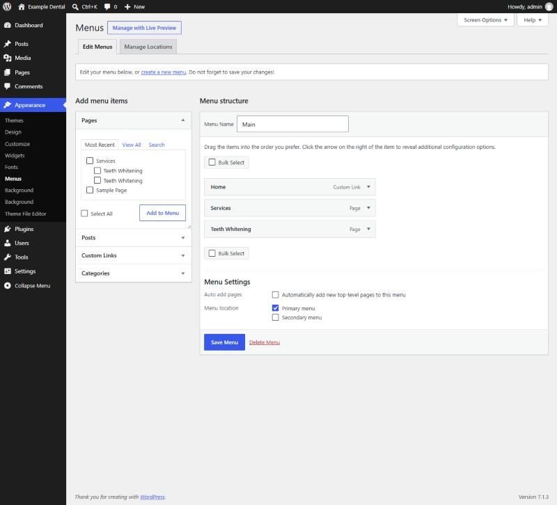Switch to the Edit Menus tab
Image resolution: width=557 pixels, height=505 pixels.
97,47
